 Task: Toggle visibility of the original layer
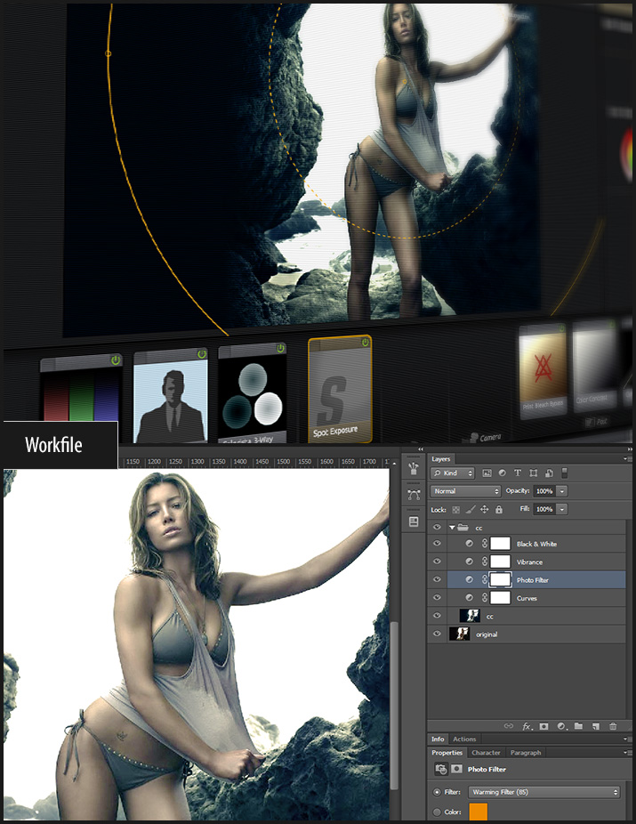[437, 634]
